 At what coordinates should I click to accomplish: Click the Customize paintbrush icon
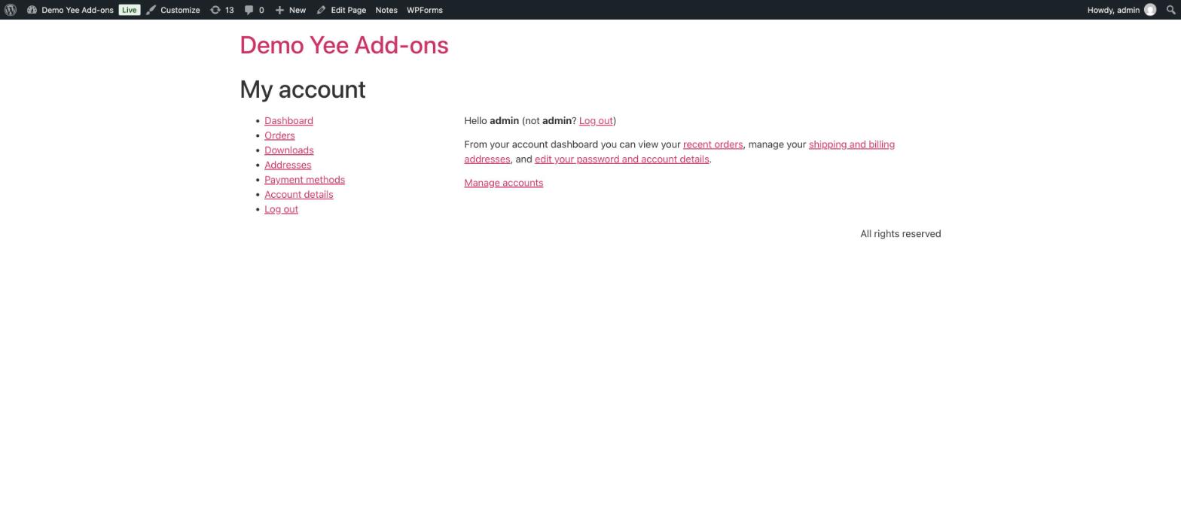(x=151, y=10)
